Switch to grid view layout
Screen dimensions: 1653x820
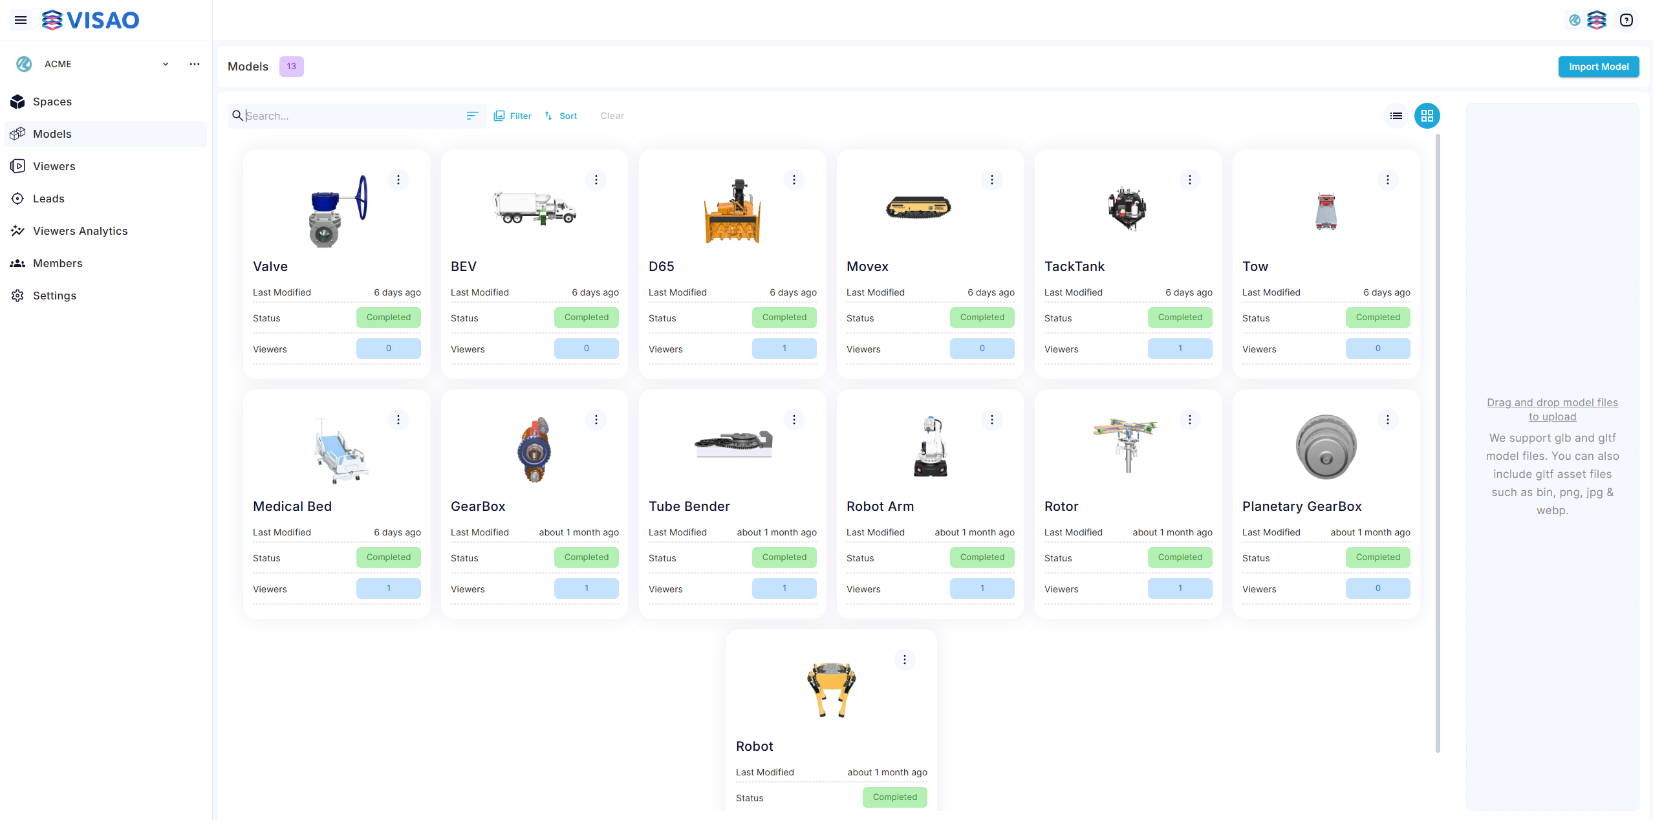point(1427,116)
